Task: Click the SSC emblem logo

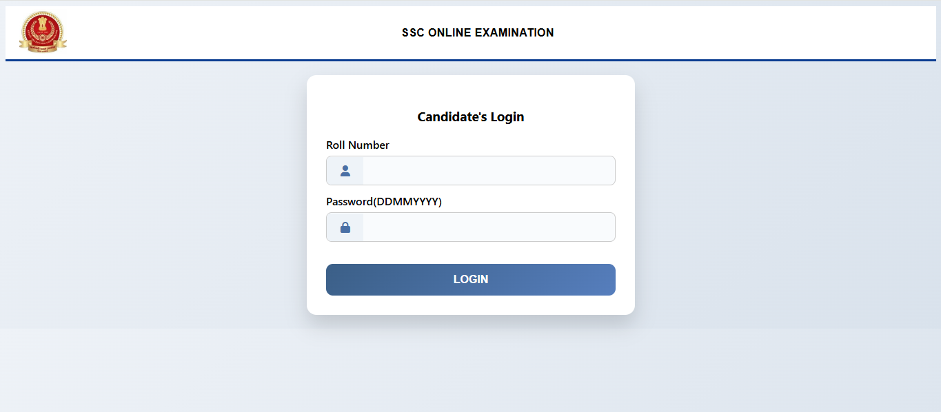Action: [43, 32]
